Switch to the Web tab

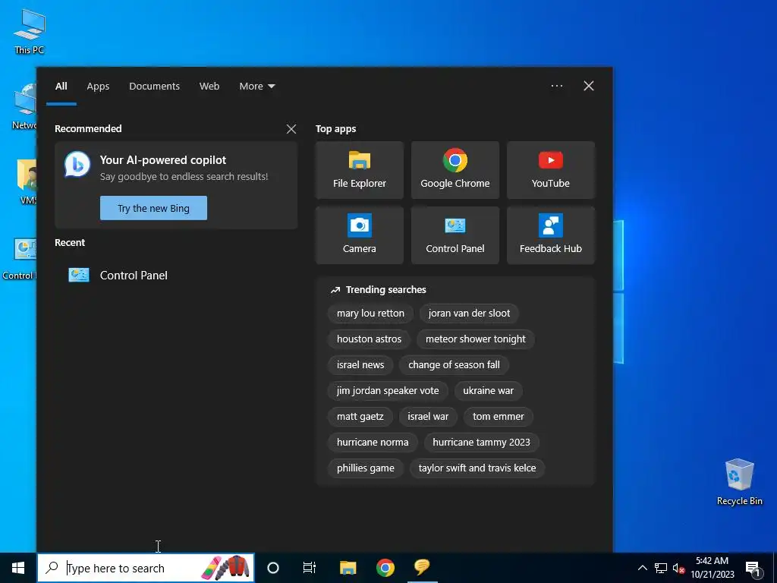pos(209,87)
